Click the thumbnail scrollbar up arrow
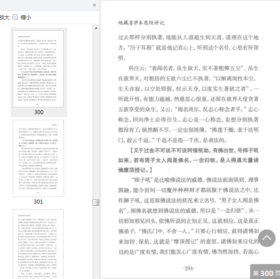280x279 pixels. (x=96, y=28)
